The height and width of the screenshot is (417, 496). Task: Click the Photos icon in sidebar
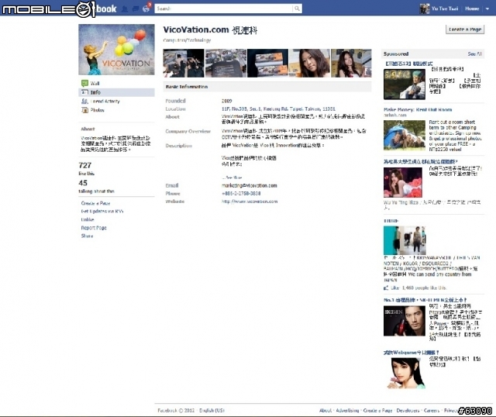[84, 110]
